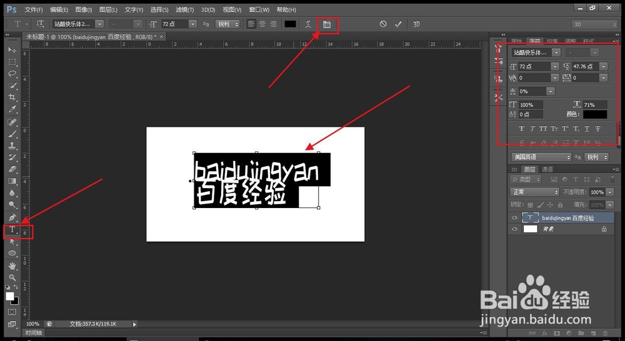The height and width of the screenshot is (341, 625).
Task: Select the Ellipse shape tool
Action: click(x=12, y=254)
